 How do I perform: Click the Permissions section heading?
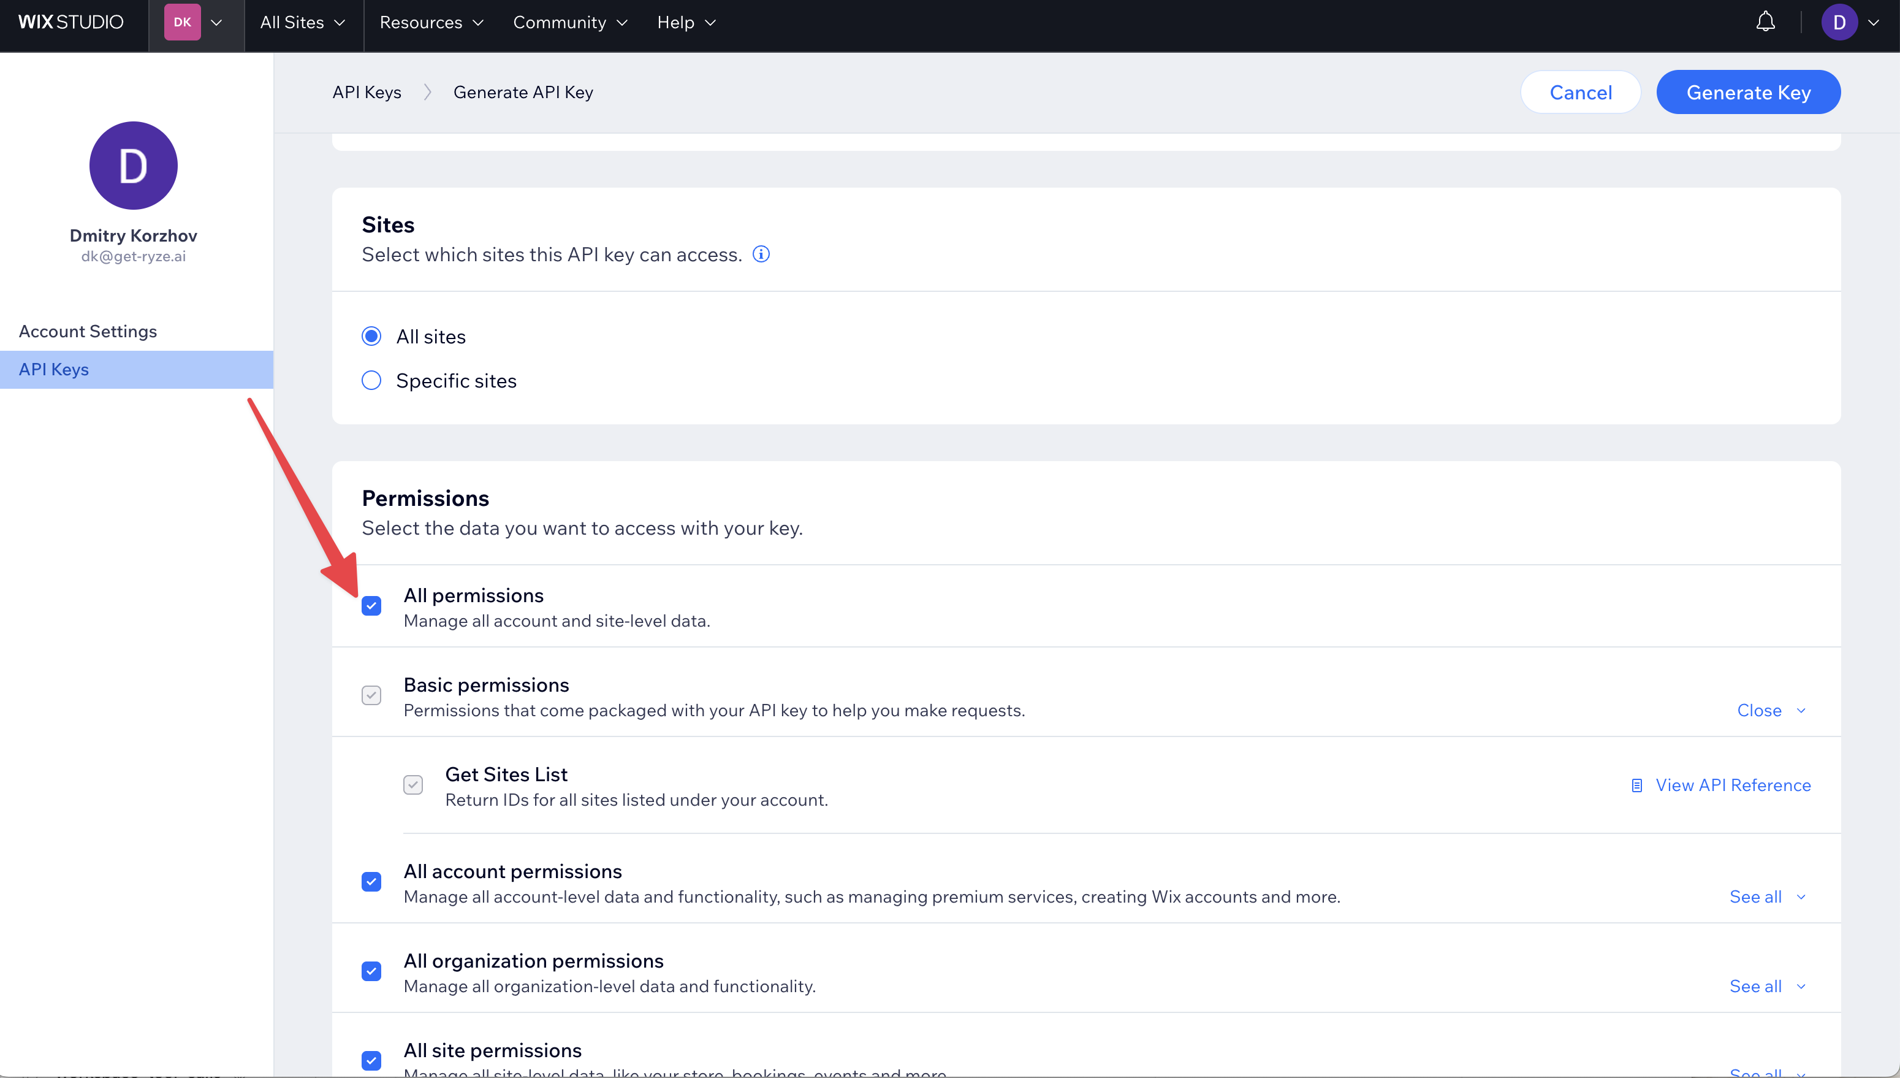(x=425, y=499)
